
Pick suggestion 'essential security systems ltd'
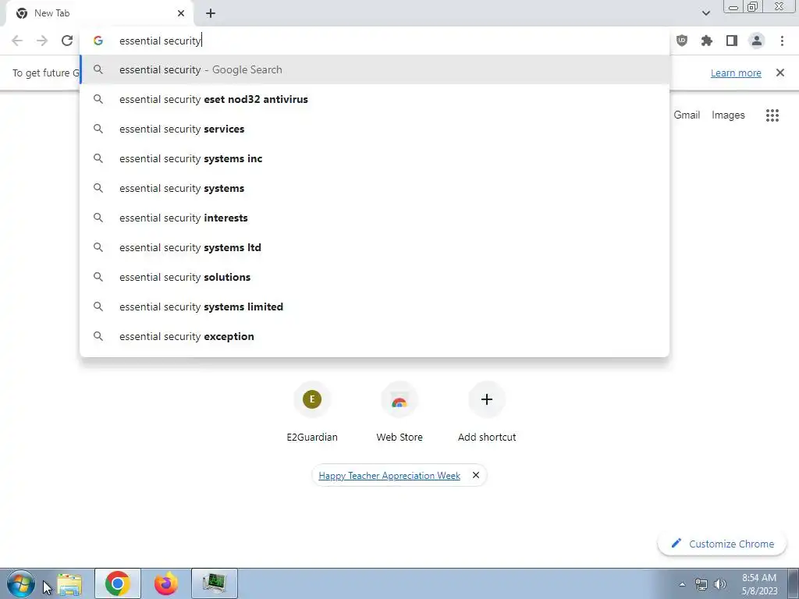375,247
